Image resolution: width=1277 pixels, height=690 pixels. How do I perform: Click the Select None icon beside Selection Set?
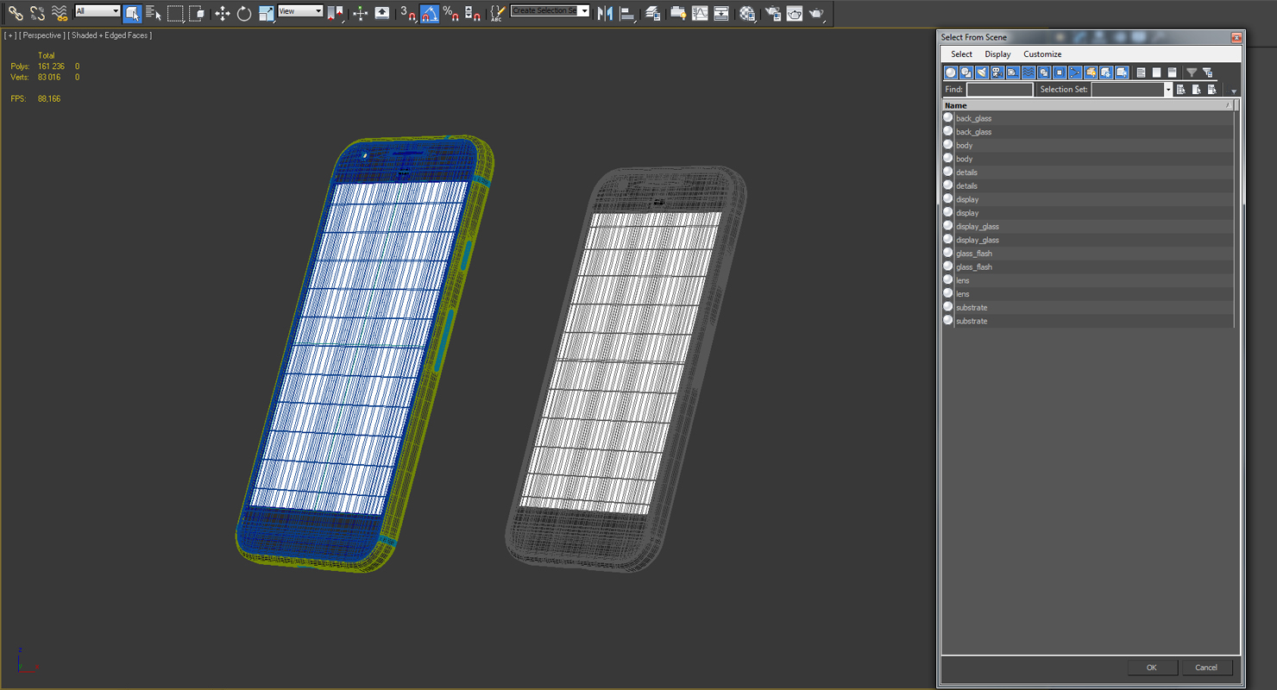click(1197, 90)
